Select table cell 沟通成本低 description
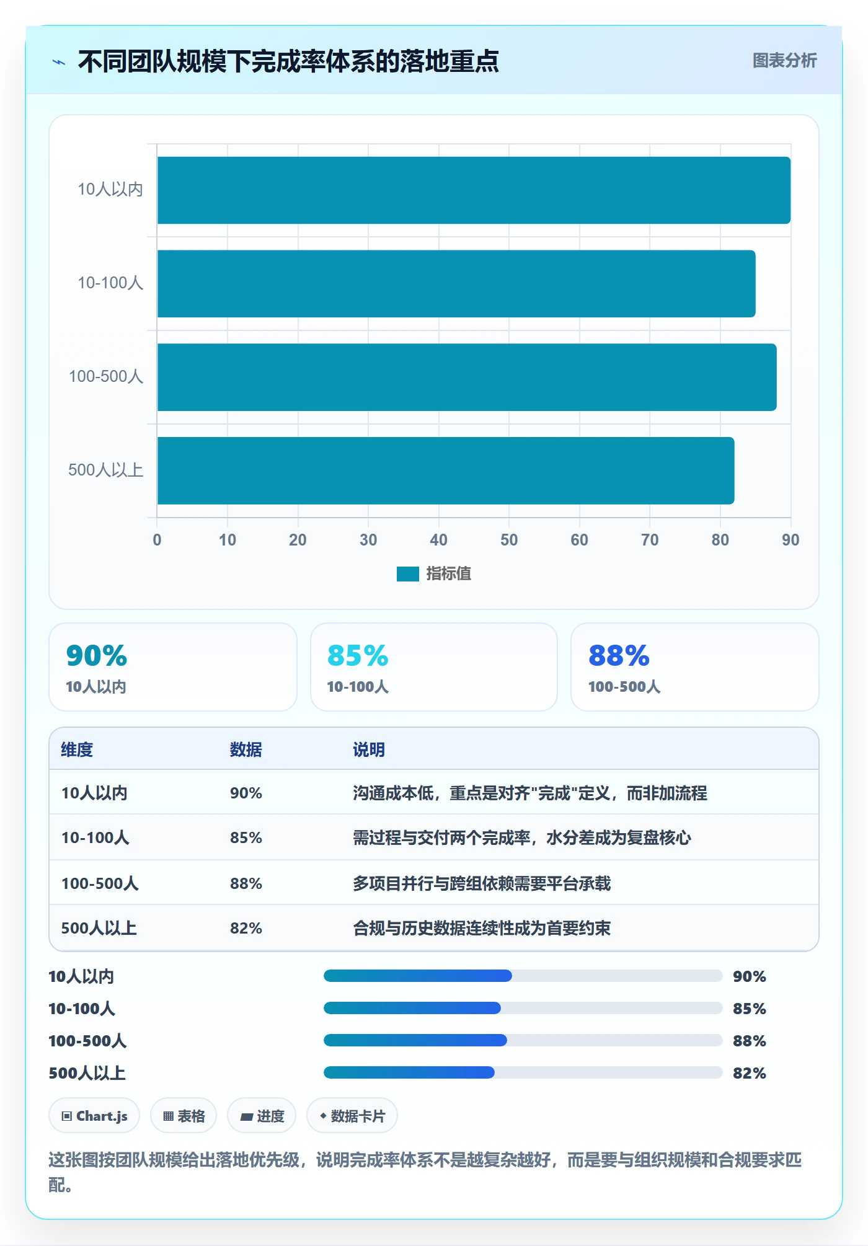This screenshot has height=1246, width=868. [530, 793]
